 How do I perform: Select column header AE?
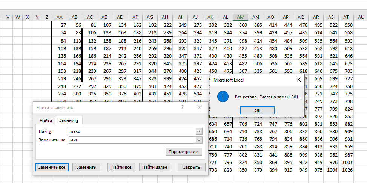point(120,17)
